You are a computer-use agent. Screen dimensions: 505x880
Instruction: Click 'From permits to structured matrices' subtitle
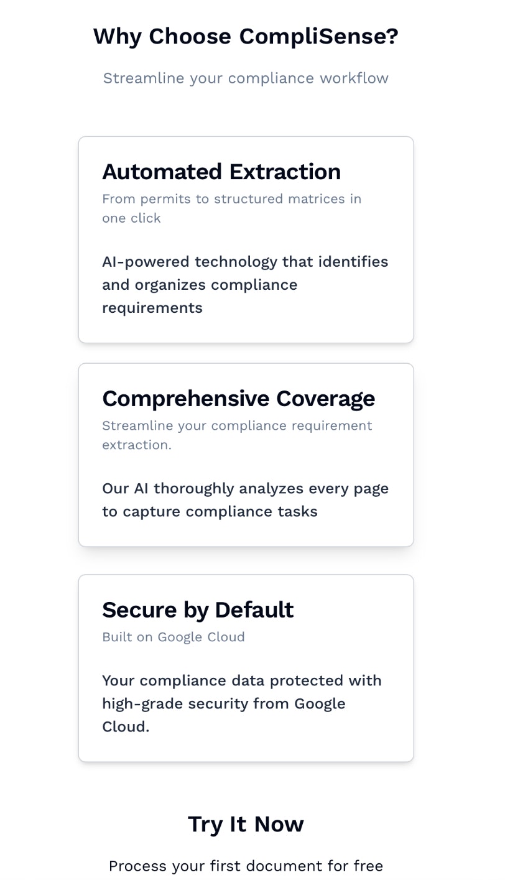[231, 198]
